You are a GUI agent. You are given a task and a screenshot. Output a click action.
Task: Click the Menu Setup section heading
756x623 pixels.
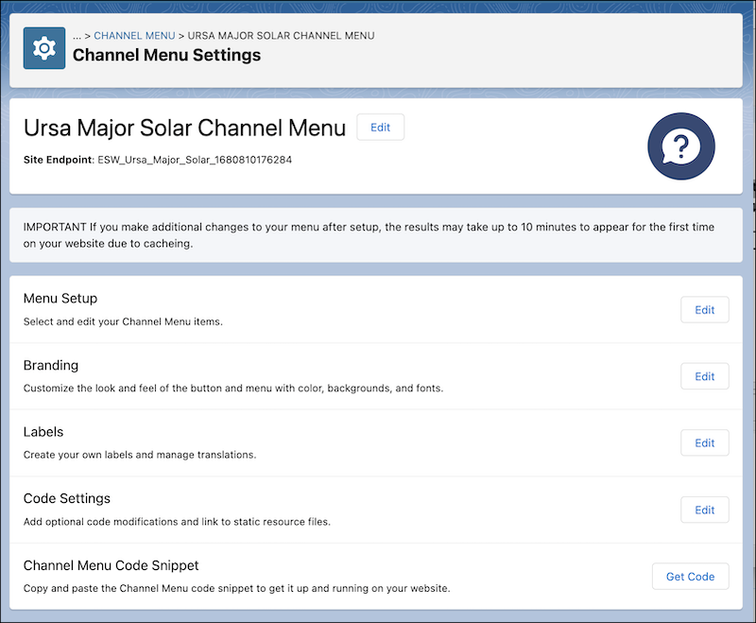point(60,299)
